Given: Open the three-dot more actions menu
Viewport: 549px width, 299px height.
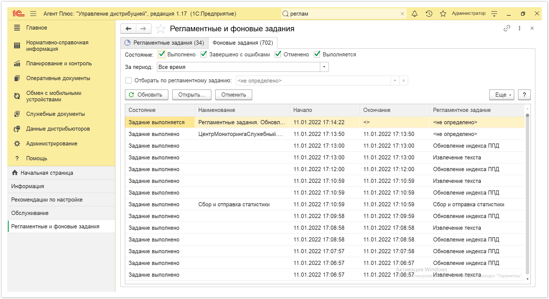Looking at the screenshot, I should [519, 28].
